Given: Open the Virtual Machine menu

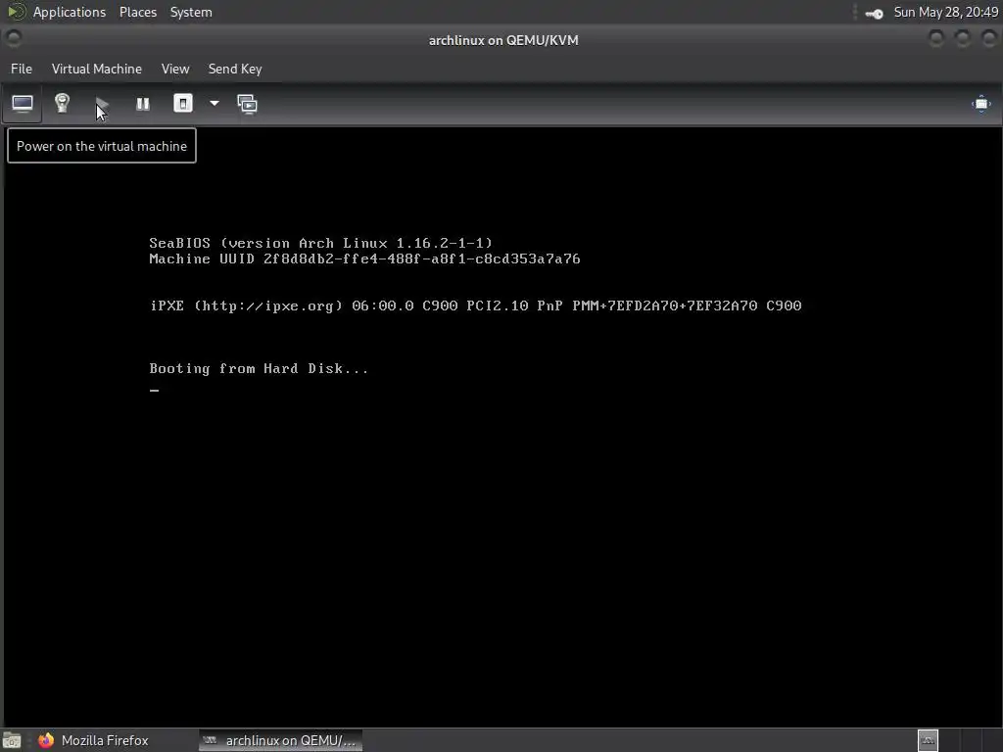Looking at the screenshot, I should point(97,69).
